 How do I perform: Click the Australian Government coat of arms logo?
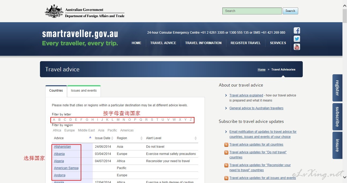[54, 11]
